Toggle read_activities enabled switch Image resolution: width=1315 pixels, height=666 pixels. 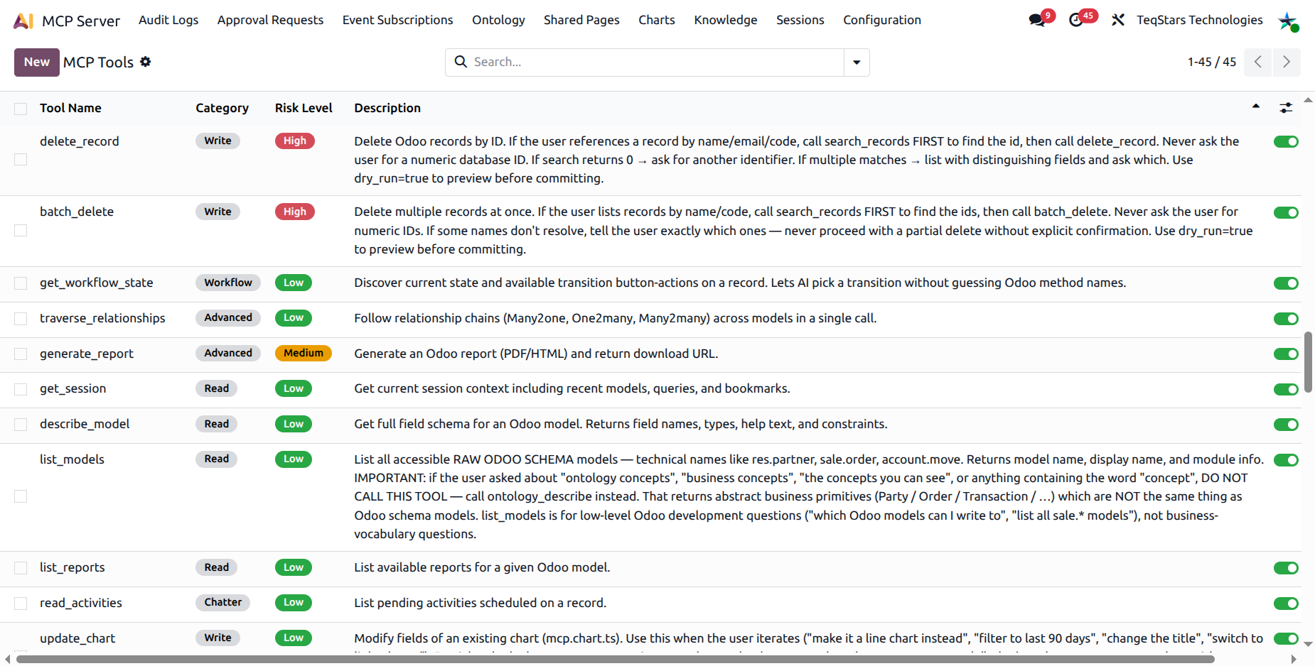[1286, 604]
